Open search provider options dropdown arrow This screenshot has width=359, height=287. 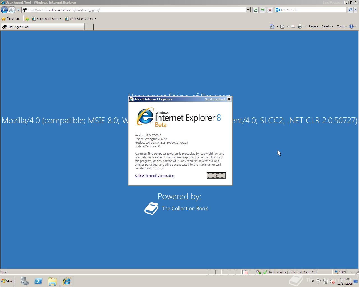click(x=355, y=10)
